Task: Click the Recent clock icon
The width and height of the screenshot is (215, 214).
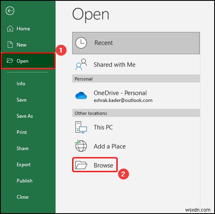Action: (x=81, y=43)
